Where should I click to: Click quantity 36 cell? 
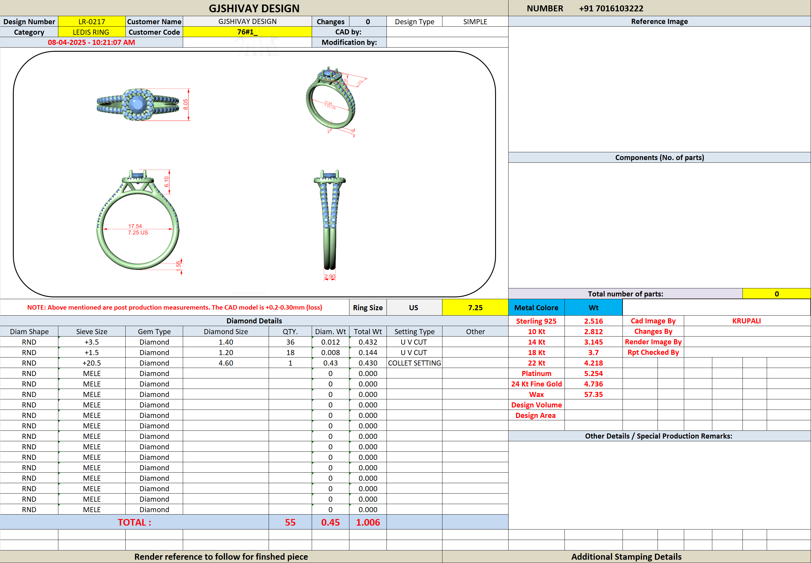coord(290,342)
